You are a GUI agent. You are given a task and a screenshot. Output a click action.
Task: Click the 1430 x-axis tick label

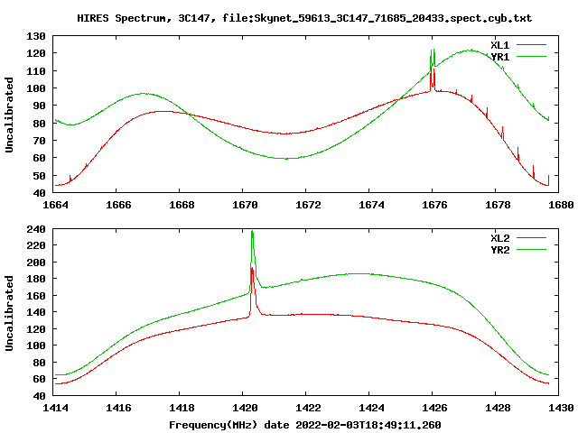tap(561, 408)
